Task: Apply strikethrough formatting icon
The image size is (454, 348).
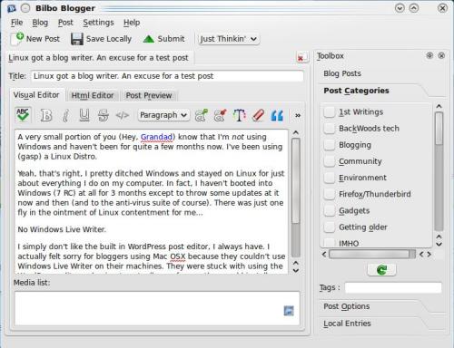Action: pyautogui.click(x=104, y=115)
